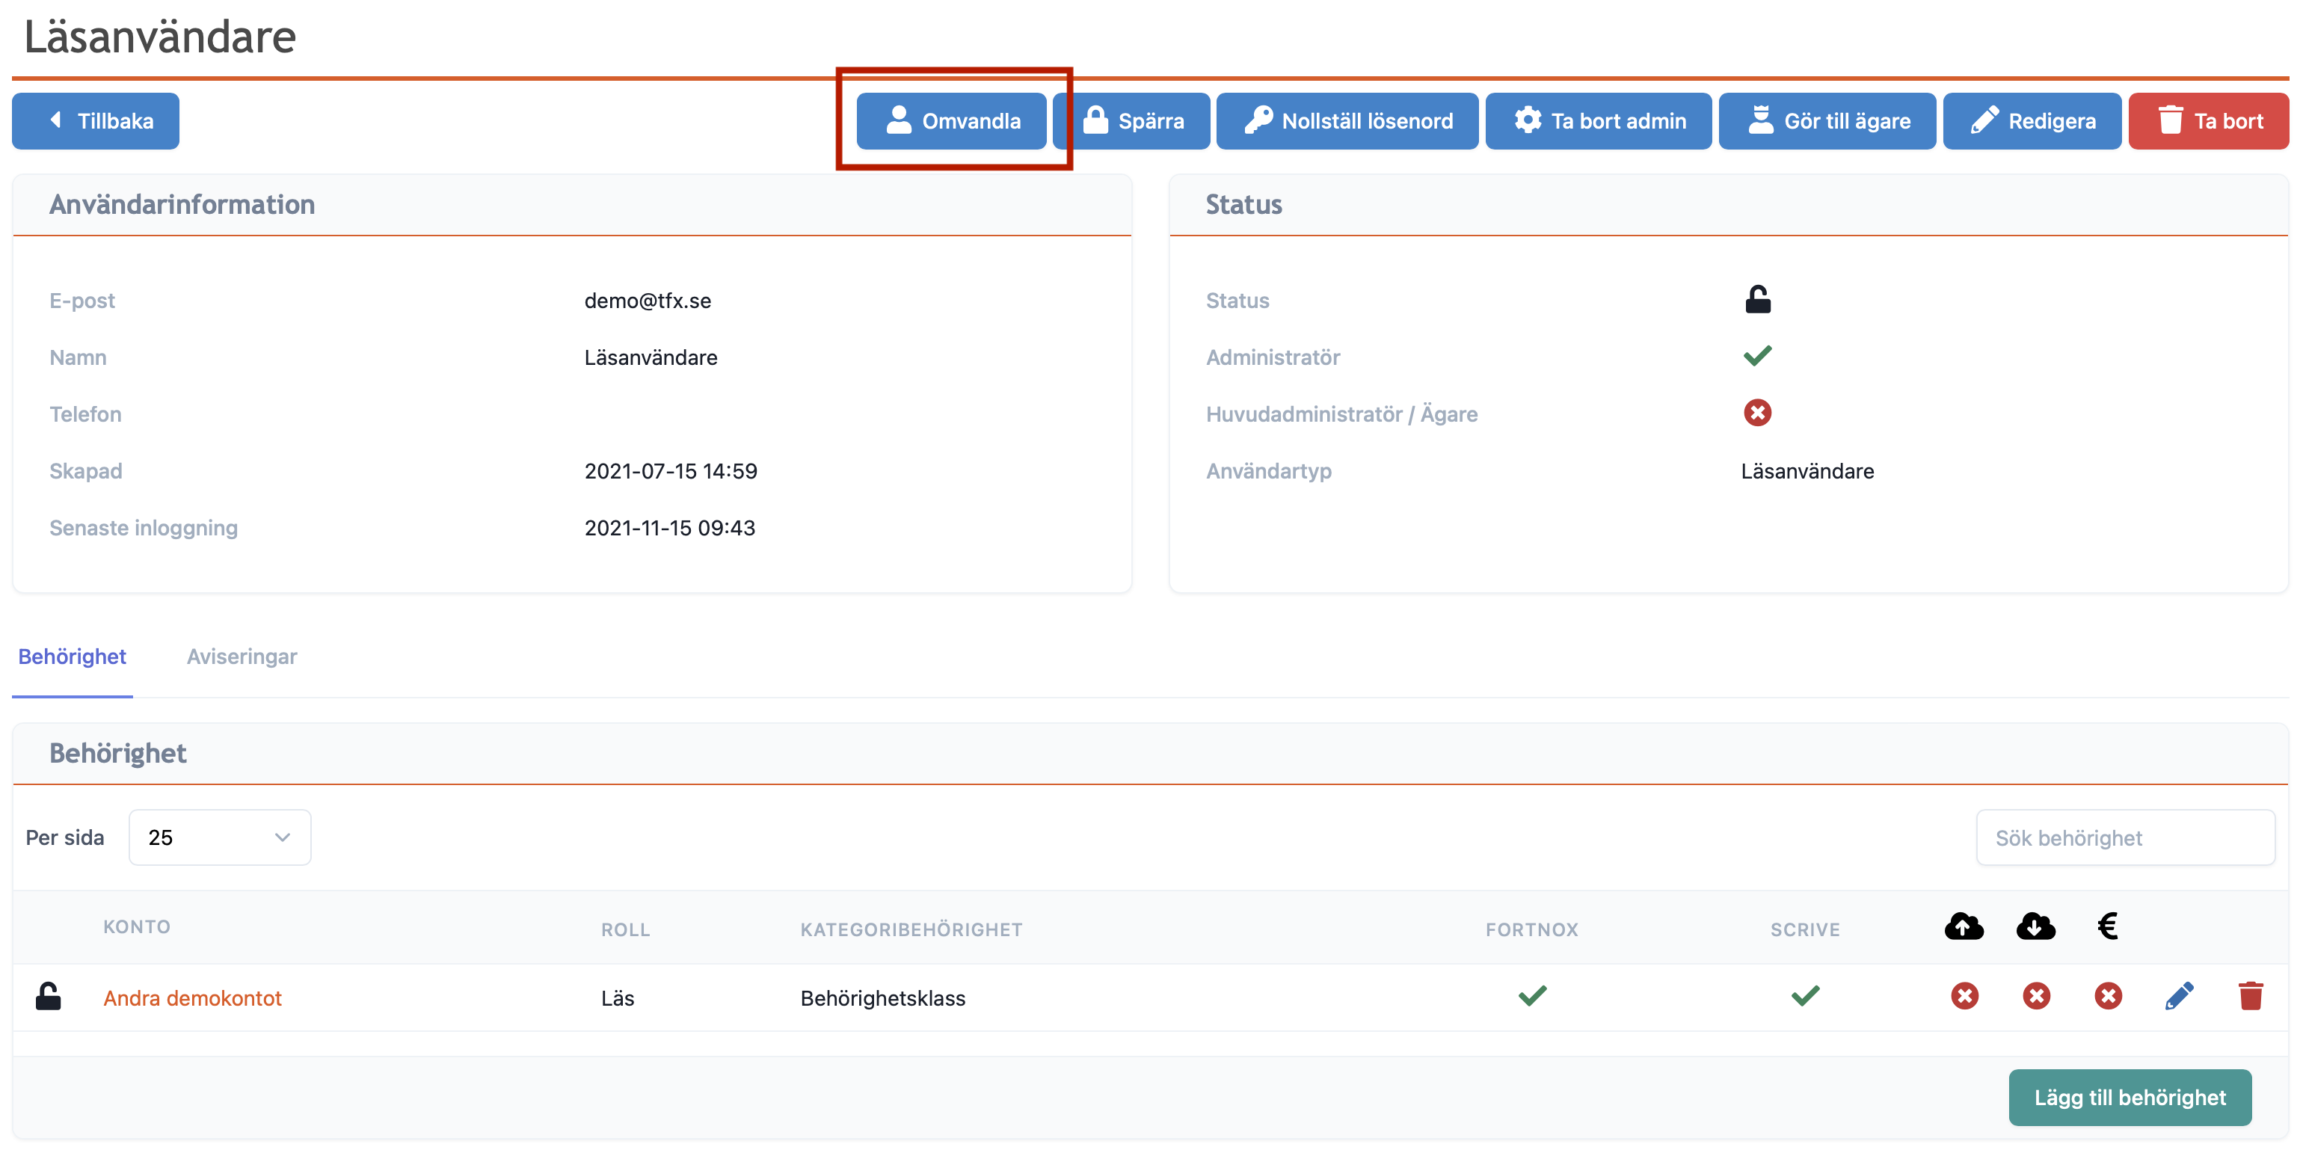Click the cloud download column header icon
The image size is (2300, 1153).
point(2035,926)
